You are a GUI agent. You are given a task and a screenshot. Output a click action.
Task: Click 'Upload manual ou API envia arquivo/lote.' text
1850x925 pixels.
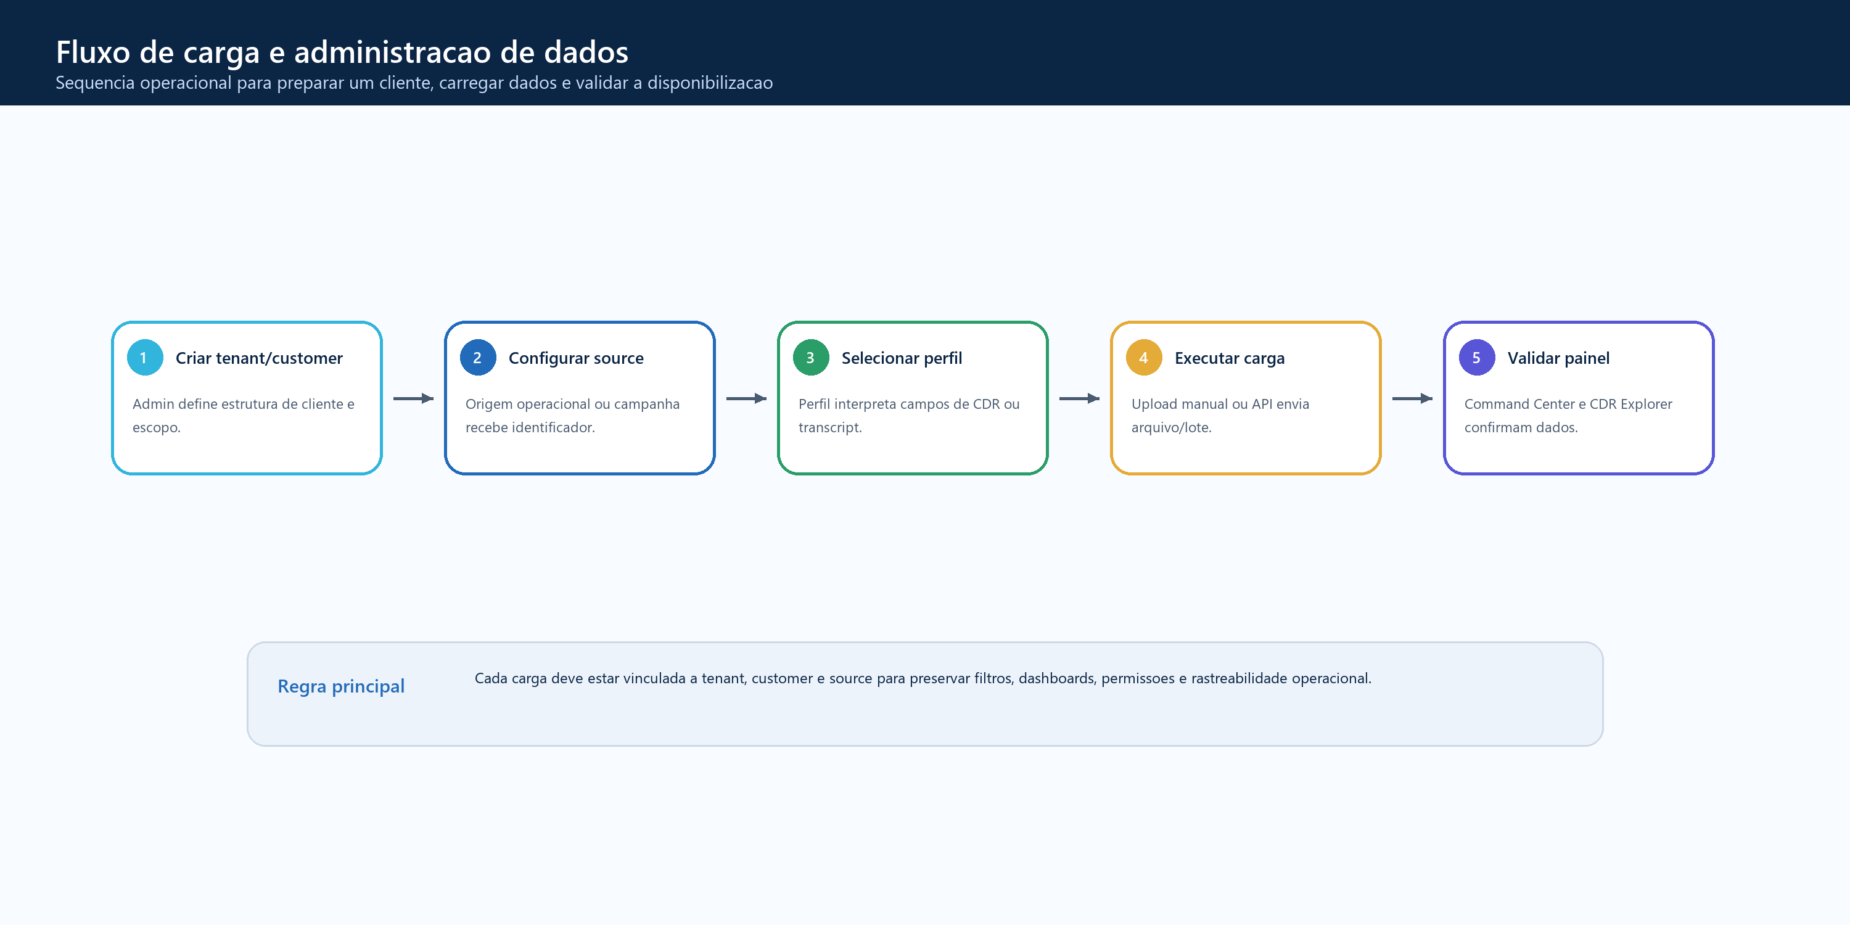click(x=1220, y=415)
